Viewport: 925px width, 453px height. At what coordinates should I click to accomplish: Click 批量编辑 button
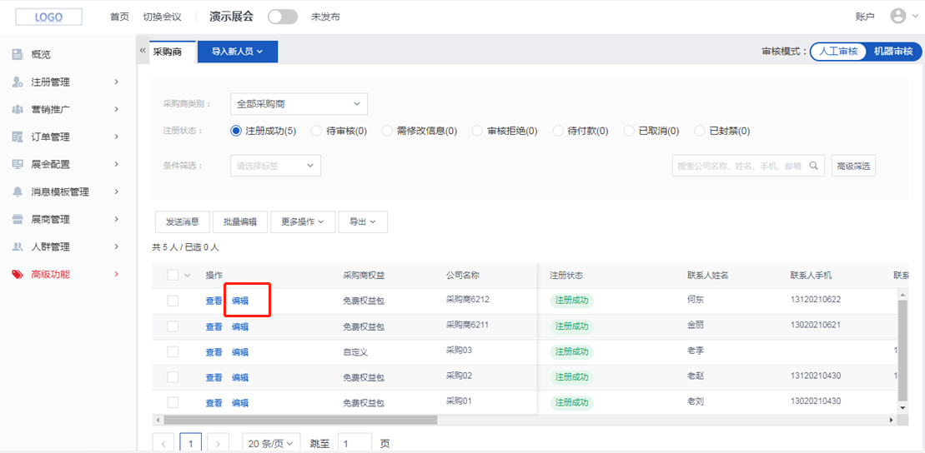point(240,222)
